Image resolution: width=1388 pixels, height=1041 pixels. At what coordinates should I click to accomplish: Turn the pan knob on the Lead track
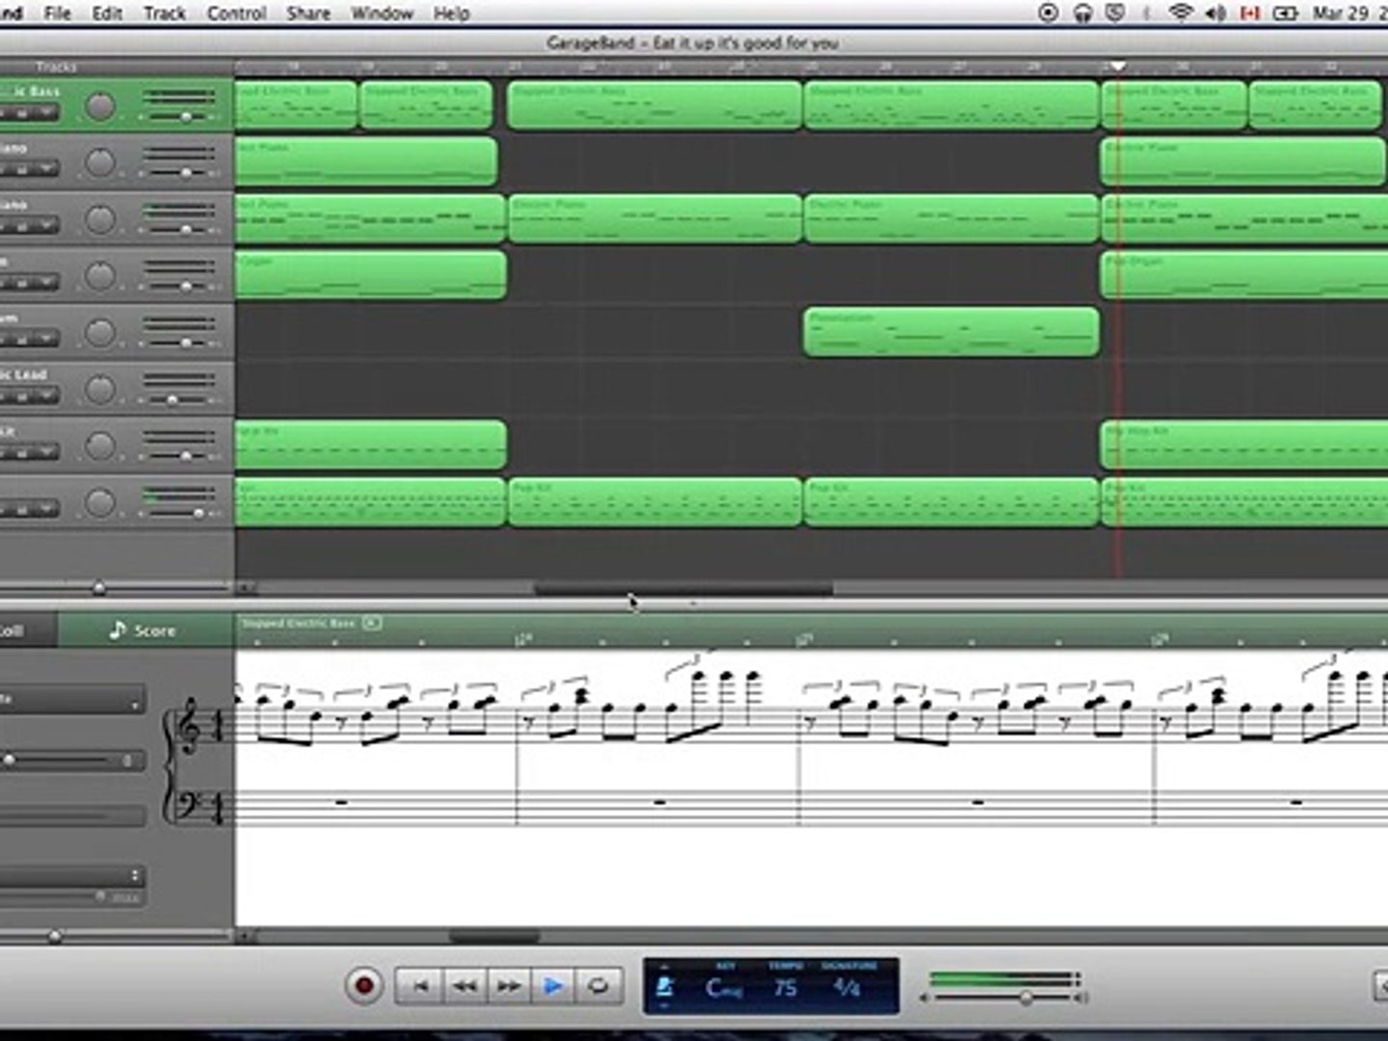(x=100, y=390)
